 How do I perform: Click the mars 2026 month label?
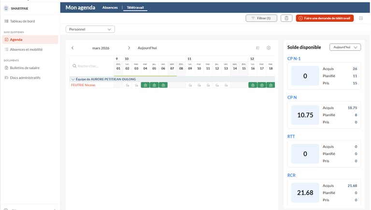[101, 48]
